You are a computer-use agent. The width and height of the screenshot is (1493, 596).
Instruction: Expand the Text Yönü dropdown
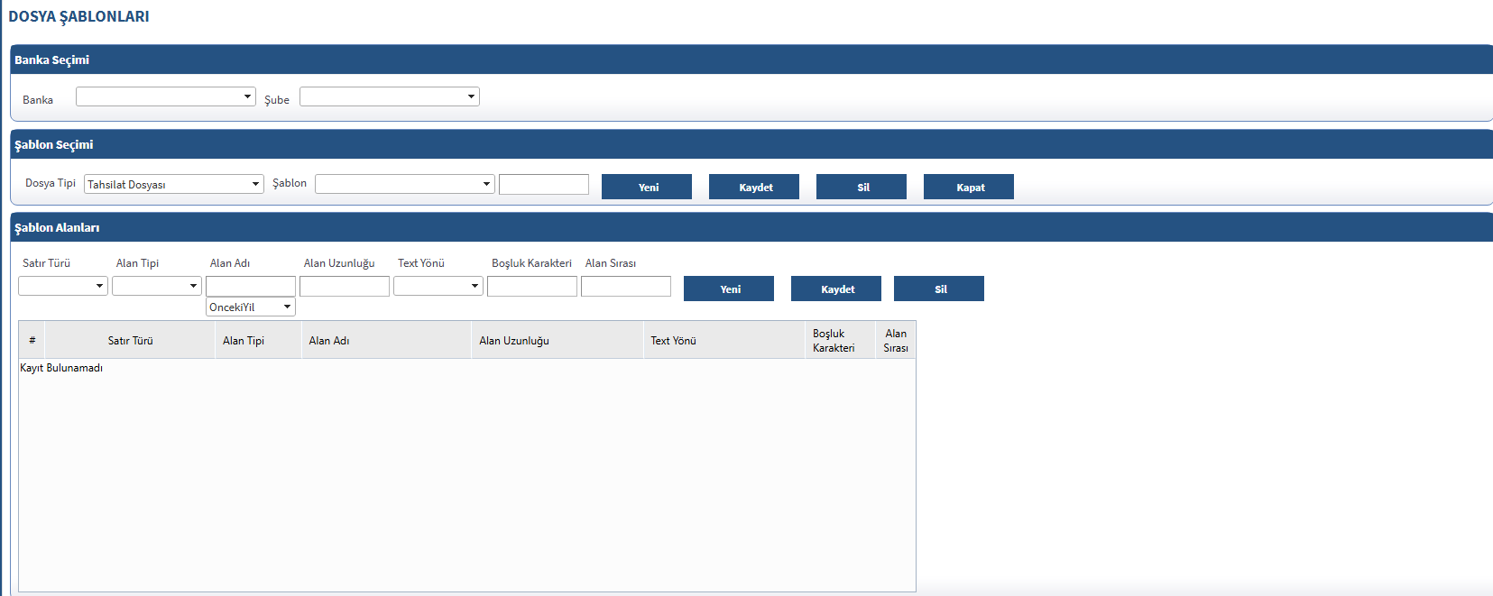pyautogui.click(x=438, y=286)
